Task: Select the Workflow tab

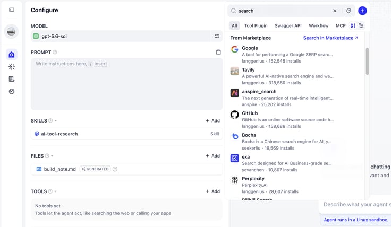Action: click(319, 25)
